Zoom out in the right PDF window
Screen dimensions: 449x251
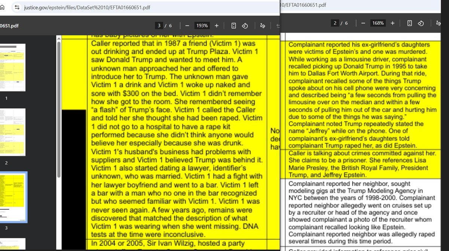(363, 23)
